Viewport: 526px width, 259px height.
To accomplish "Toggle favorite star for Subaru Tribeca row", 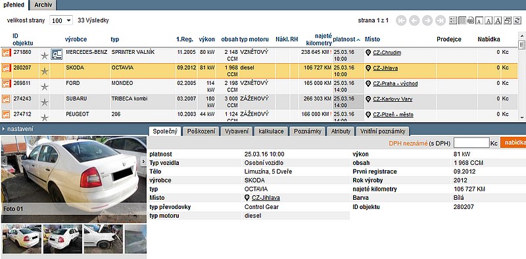I will (x=45, y=103).
